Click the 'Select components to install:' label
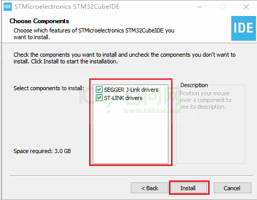This screenshot has height=200, width=257. [49, 88]
